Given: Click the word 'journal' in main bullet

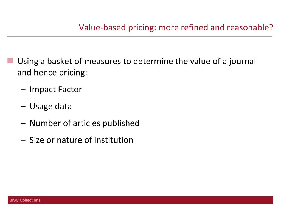Looking at the screenshot, I should pos(242,61).
